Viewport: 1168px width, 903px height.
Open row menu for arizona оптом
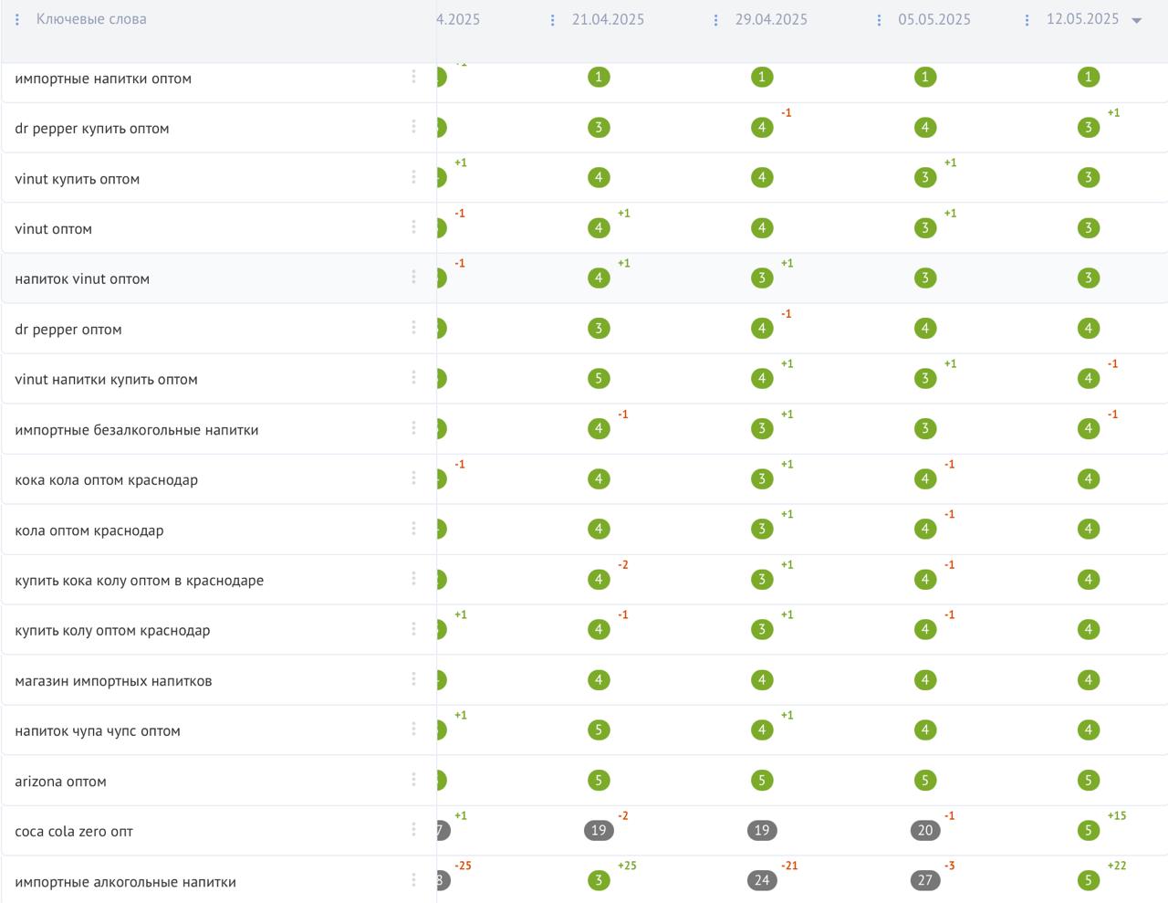pos(413,780)
